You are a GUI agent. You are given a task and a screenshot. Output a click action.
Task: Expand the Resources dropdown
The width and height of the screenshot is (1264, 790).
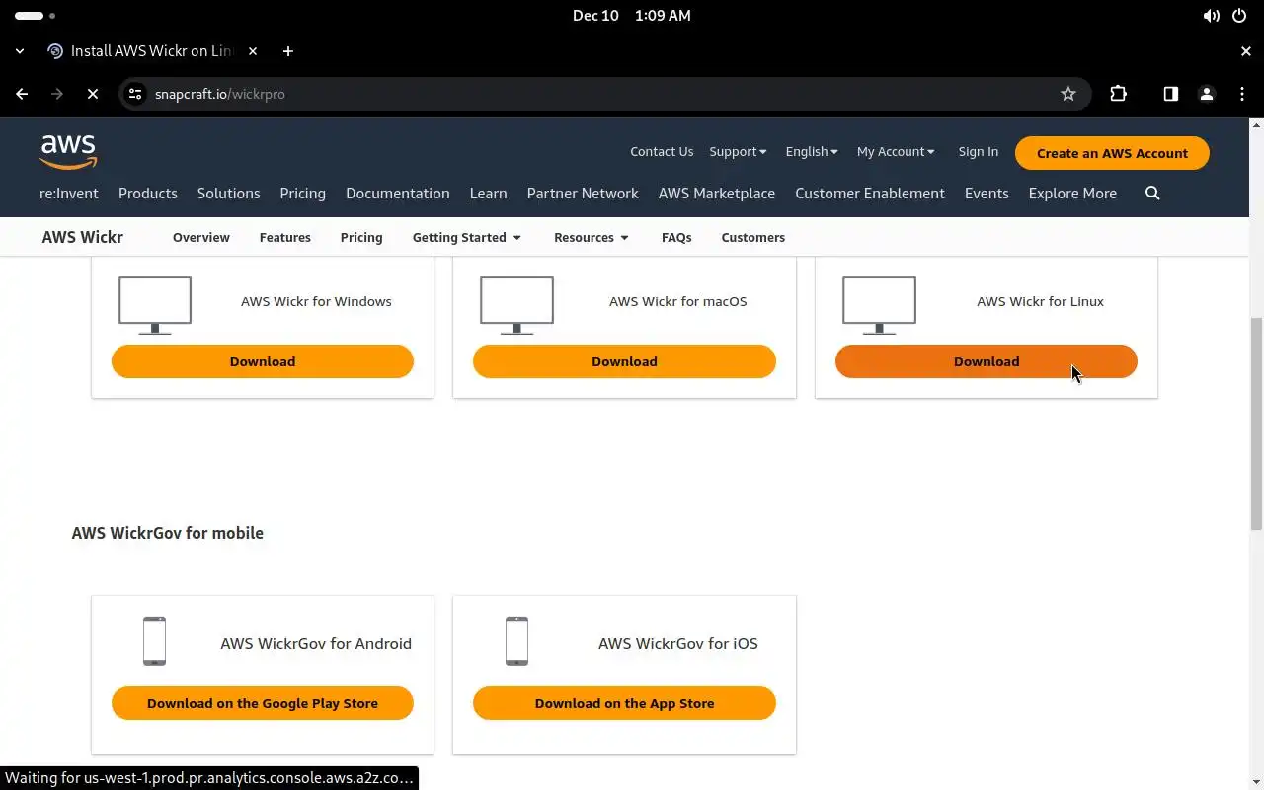[x=592, y=237]
